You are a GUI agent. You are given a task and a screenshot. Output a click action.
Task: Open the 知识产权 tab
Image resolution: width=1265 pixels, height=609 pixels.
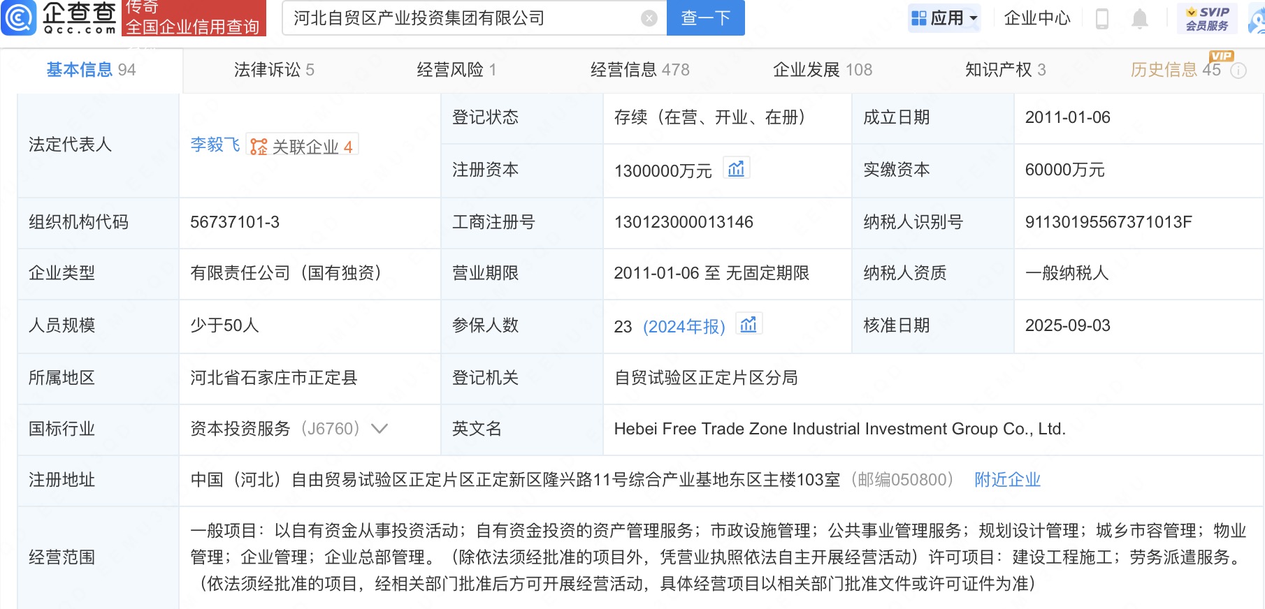pyautogui.click(x=1005, y=70)
